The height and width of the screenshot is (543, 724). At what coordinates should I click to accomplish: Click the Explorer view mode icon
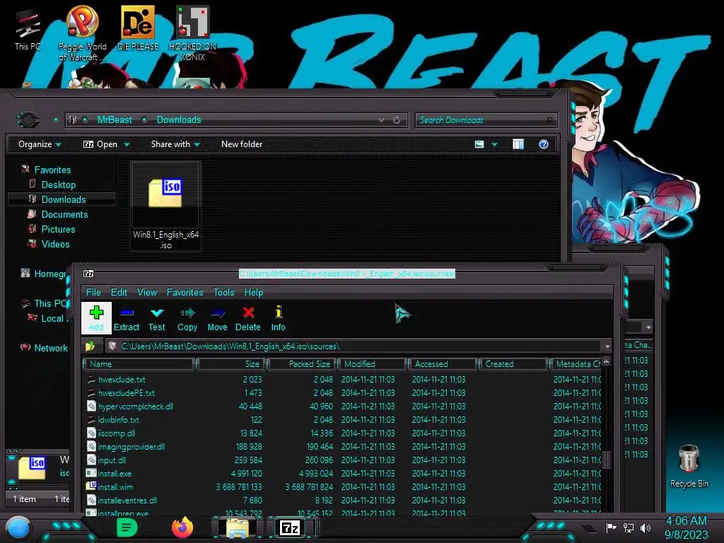[x=479, y=144]
